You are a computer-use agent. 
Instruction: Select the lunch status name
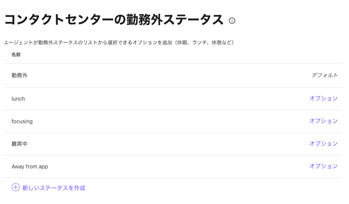point(18,99)
